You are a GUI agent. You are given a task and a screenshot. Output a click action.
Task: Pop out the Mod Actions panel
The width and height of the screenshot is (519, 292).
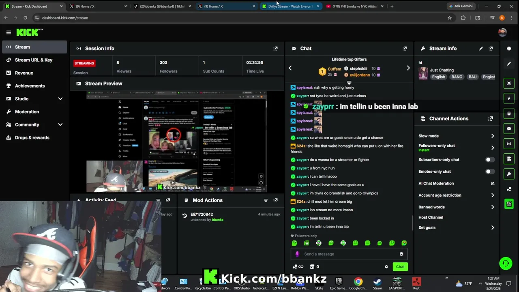275,200
